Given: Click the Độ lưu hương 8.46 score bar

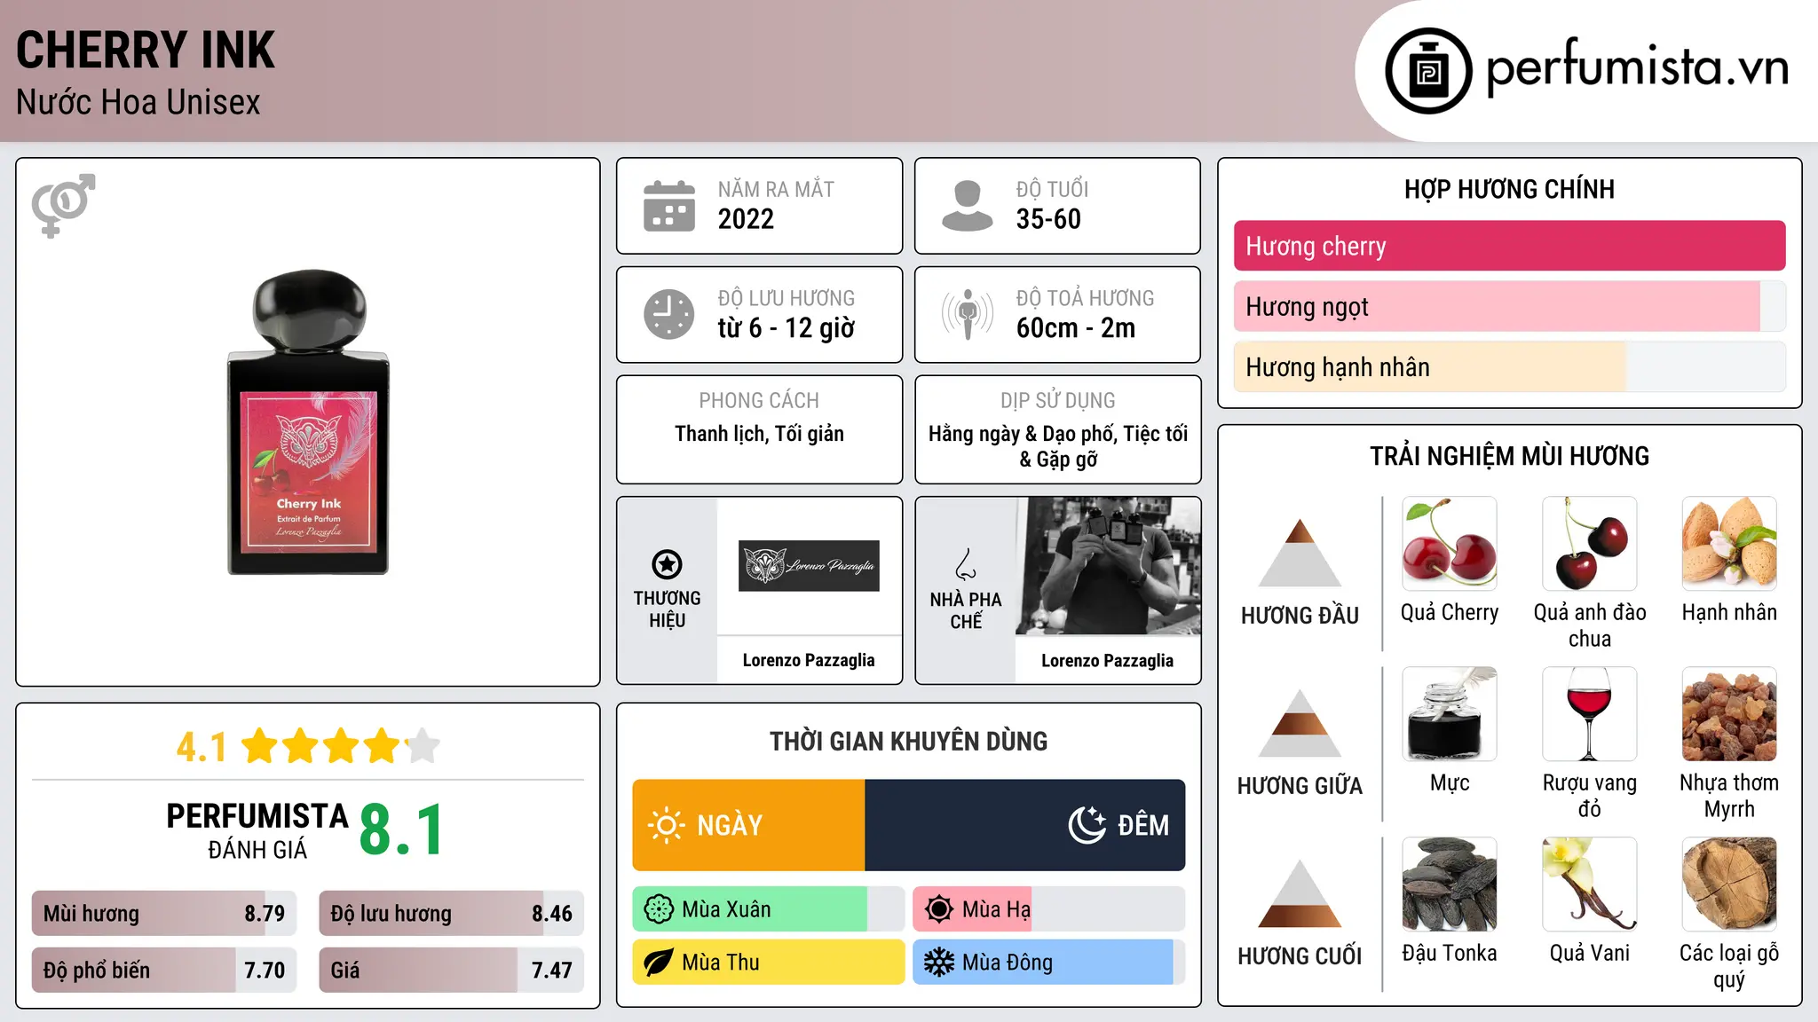Looking at the screenshot, I should tap(451, 914).
